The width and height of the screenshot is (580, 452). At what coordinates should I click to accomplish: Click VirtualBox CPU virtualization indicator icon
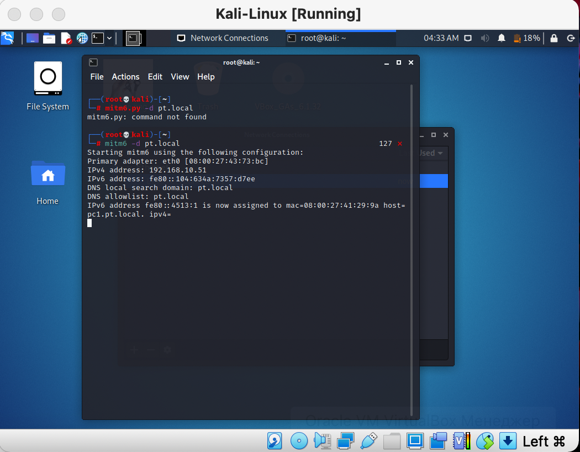pyautogui.click(x=461, y=441)
